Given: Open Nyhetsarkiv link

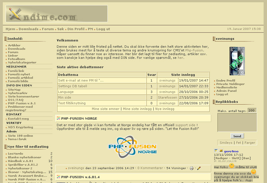Looking at the screenshot, I should tap(18, 93).
